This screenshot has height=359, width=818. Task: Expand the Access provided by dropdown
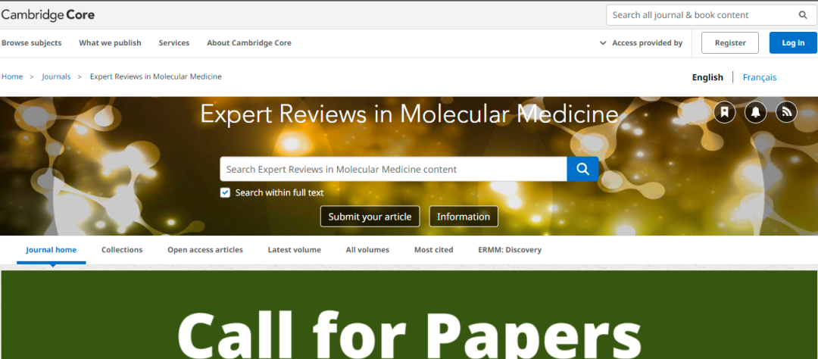(641, 43)
